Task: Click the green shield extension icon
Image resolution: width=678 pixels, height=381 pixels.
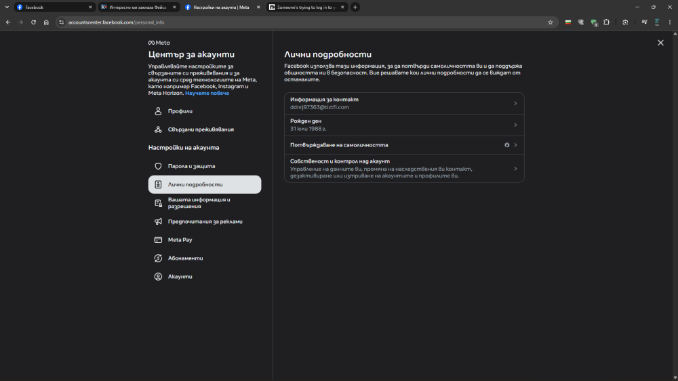Action: [594, 22]
